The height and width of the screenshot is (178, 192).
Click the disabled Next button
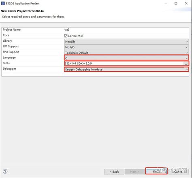[x=134, y=172]
